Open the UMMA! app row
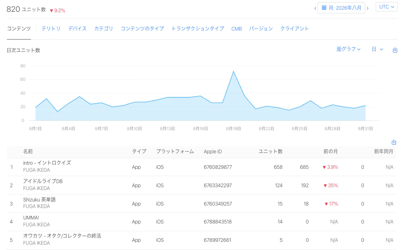The image size is (401, 250). (x=202, y=222)
